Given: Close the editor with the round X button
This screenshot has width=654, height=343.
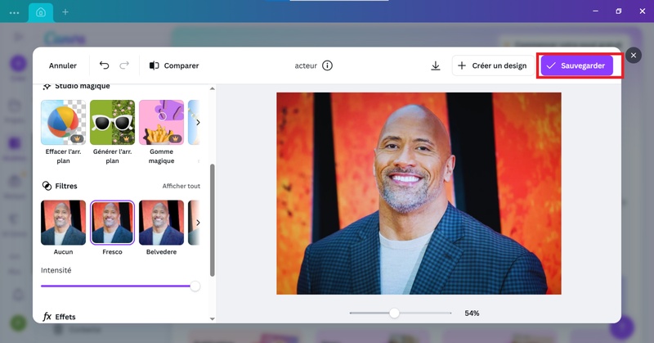Looking at the screenshot, I should tap(633, 55).
